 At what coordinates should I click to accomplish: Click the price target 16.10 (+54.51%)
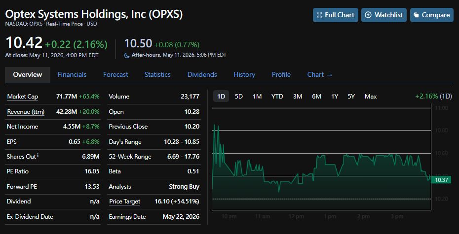(x=177, y=201)
